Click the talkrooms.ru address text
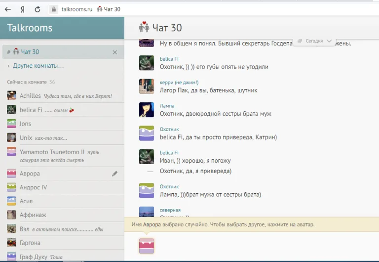Screen dimensions: 379x262 tap(77, 9)
